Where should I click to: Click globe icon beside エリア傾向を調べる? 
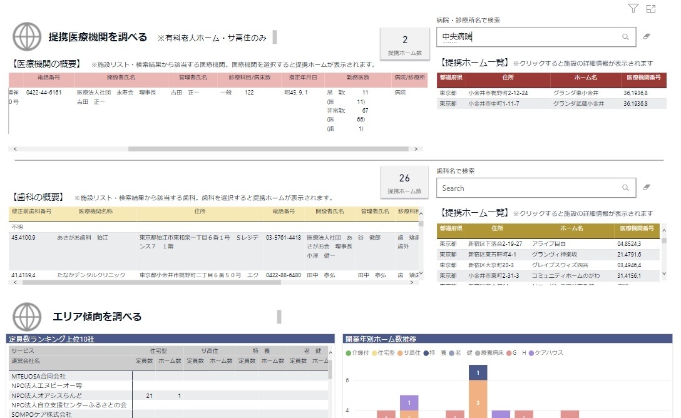[27, 317]
